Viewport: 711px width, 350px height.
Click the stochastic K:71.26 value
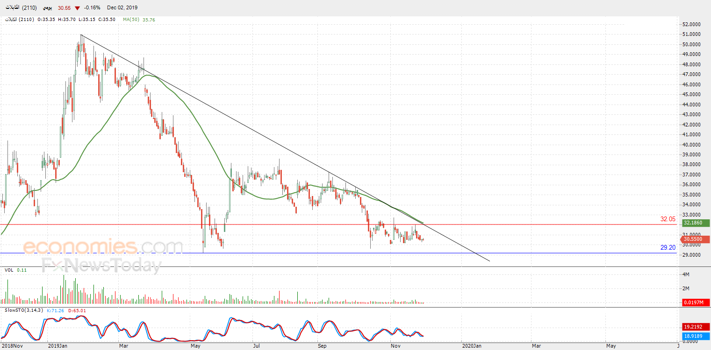[56, 310]
